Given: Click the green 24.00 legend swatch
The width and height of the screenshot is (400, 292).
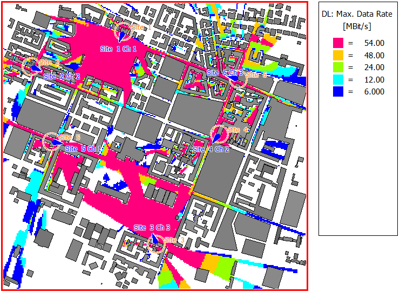Looking at the screenshot, I should click(338, 67).
